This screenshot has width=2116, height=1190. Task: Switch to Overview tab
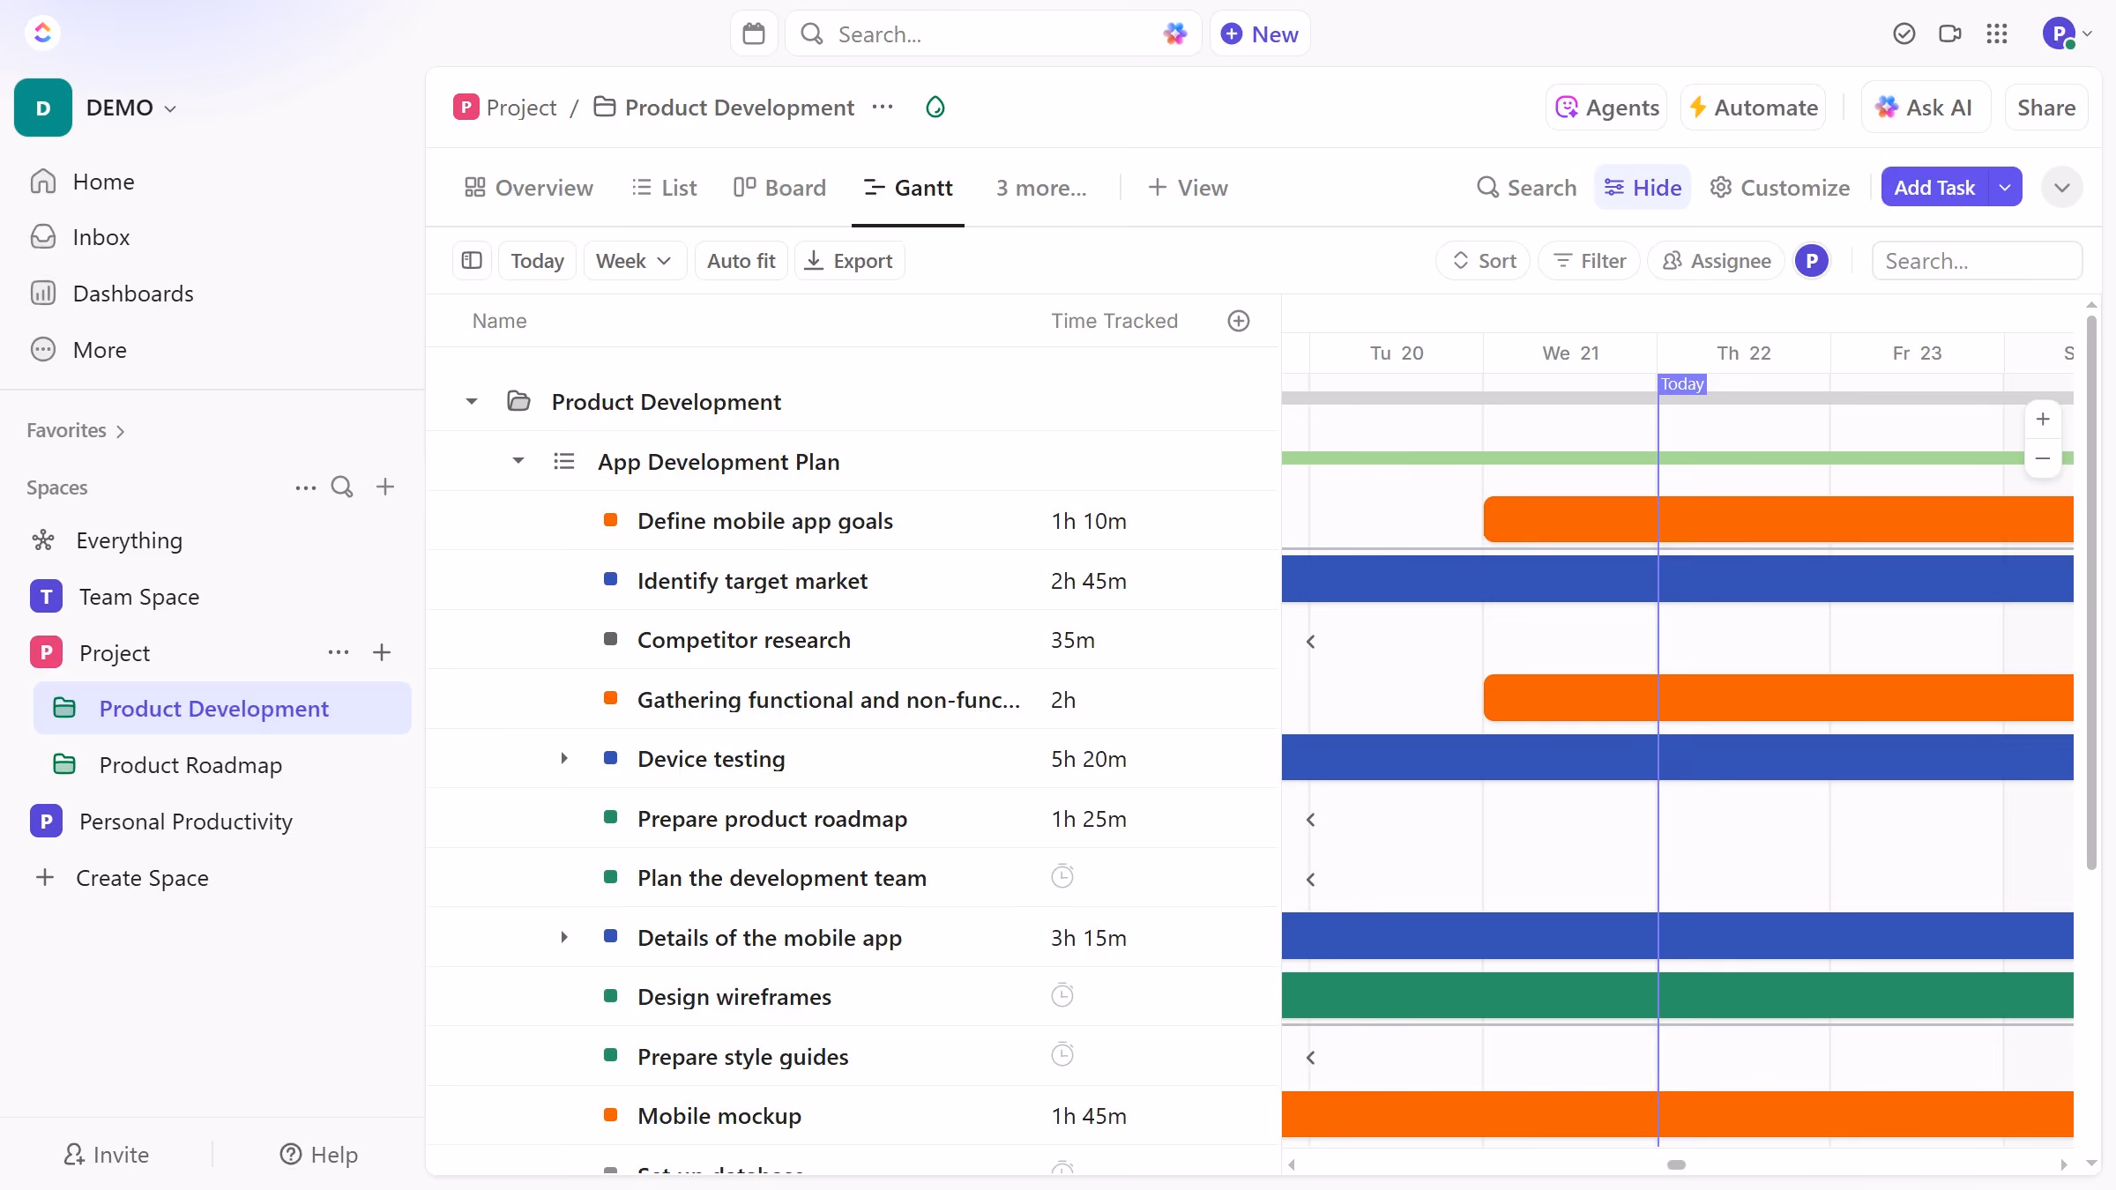click(x=529, y=188)
